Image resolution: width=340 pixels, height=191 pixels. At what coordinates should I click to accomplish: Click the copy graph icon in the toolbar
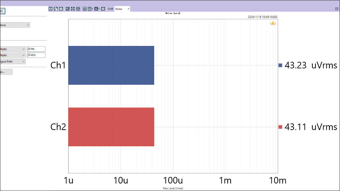click(56, 9)
